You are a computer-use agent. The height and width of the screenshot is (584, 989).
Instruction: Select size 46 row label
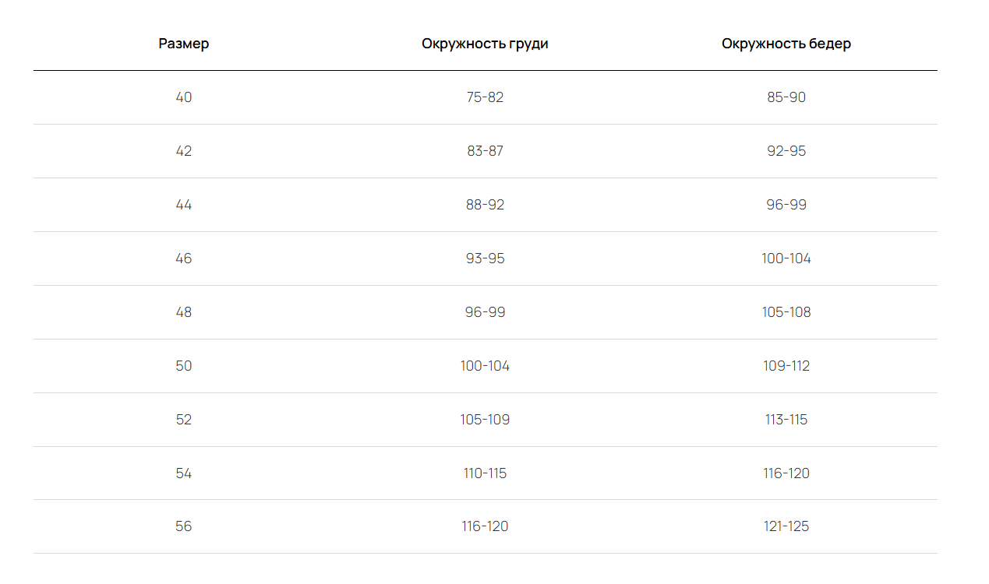click(184, 259)
